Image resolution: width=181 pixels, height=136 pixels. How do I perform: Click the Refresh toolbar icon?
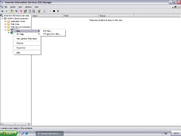[30, 11]
